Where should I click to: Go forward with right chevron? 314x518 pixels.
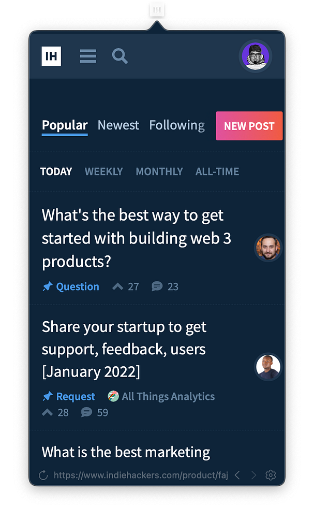(253, 475)
